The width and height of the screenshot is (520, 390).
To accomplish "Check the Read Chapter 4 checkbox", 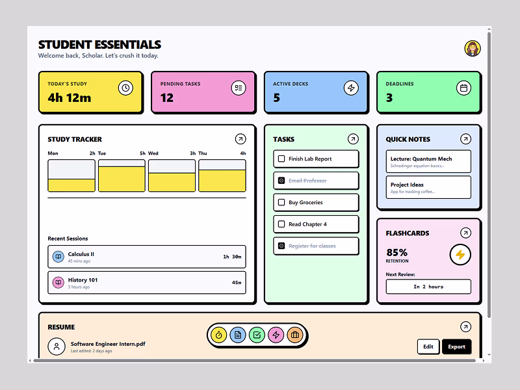I will coord(281,224).
